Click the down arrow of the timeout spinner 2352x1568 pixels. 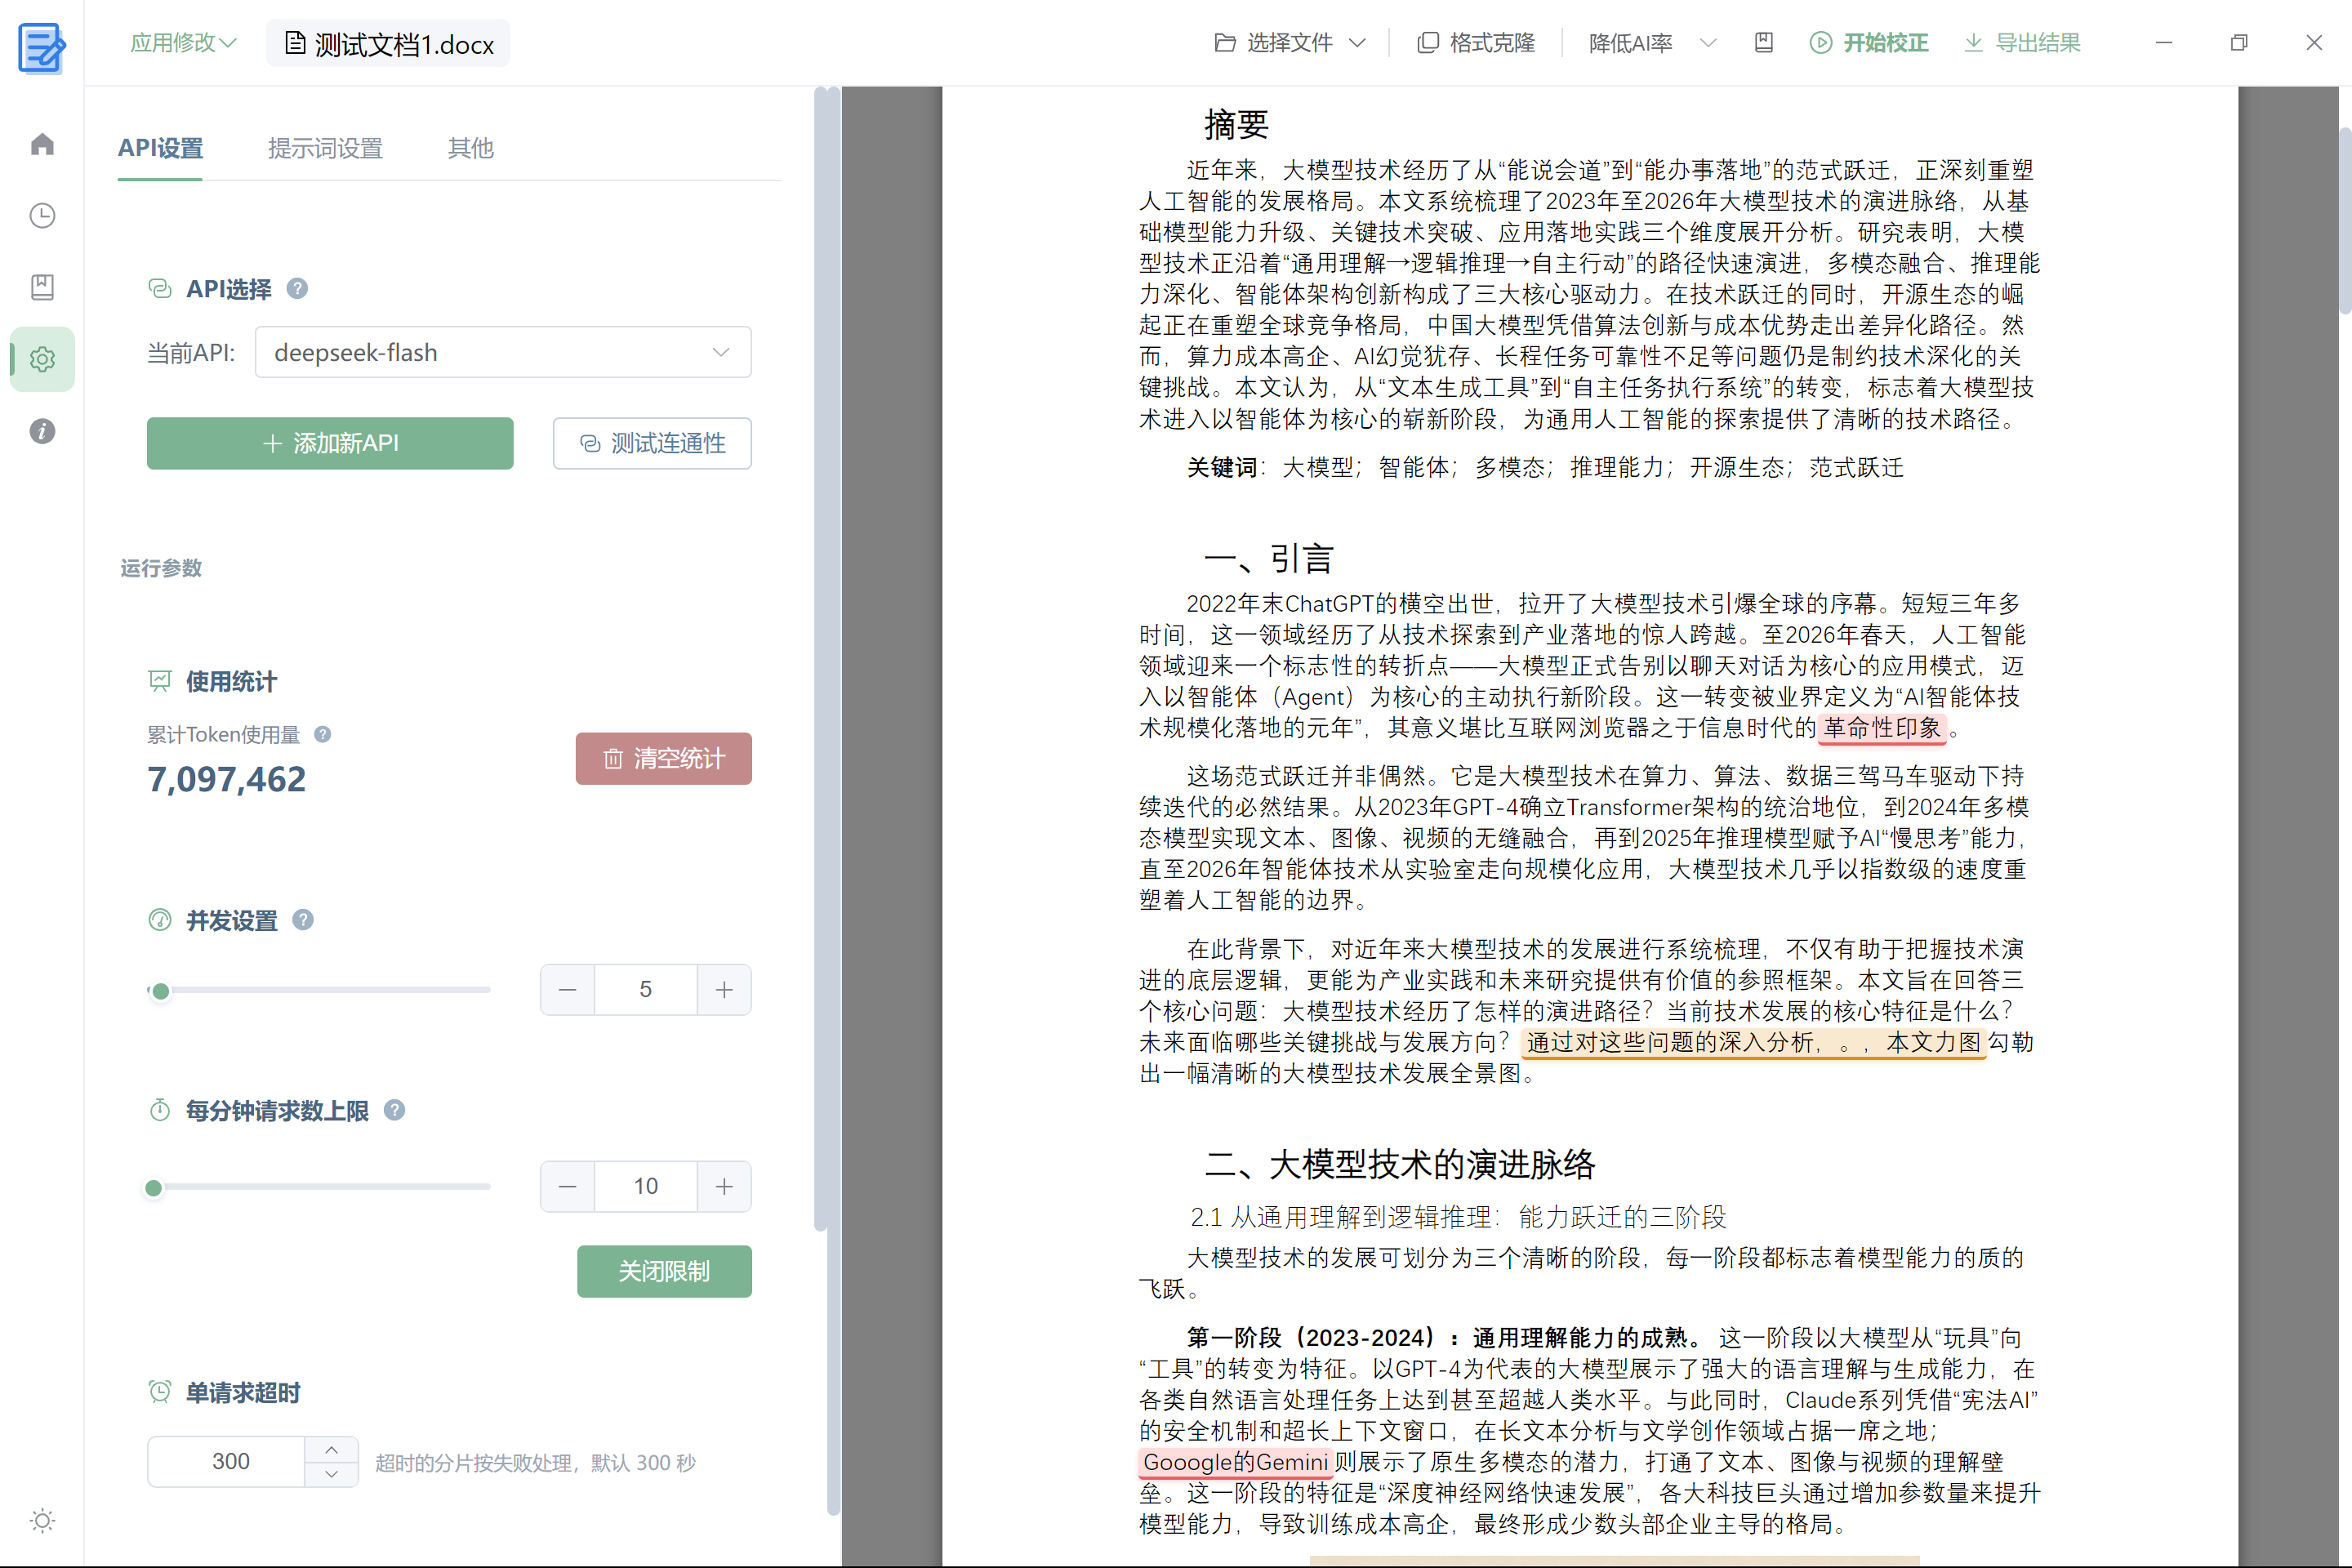tap(331, 1474)
